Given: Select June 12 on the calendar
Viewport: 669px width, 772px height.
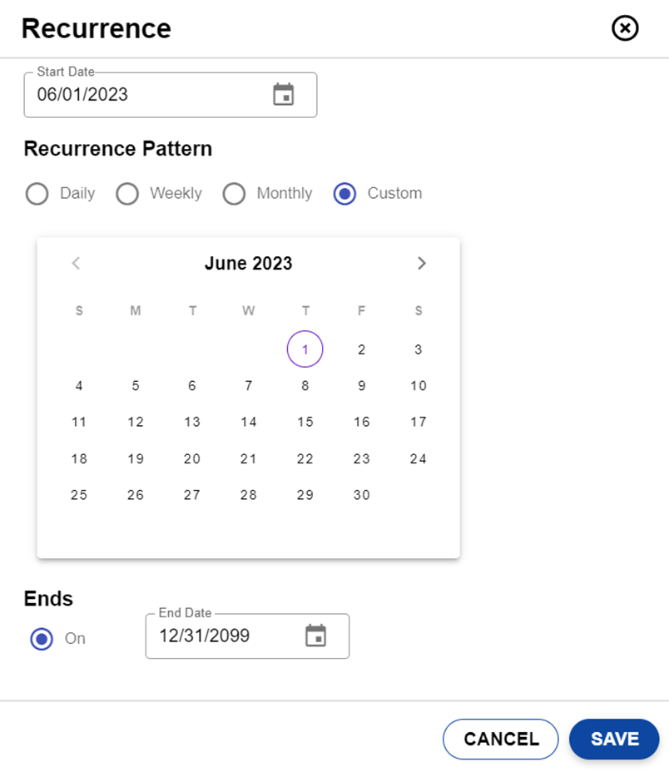Looking at the screenshot, I should 136,422.
